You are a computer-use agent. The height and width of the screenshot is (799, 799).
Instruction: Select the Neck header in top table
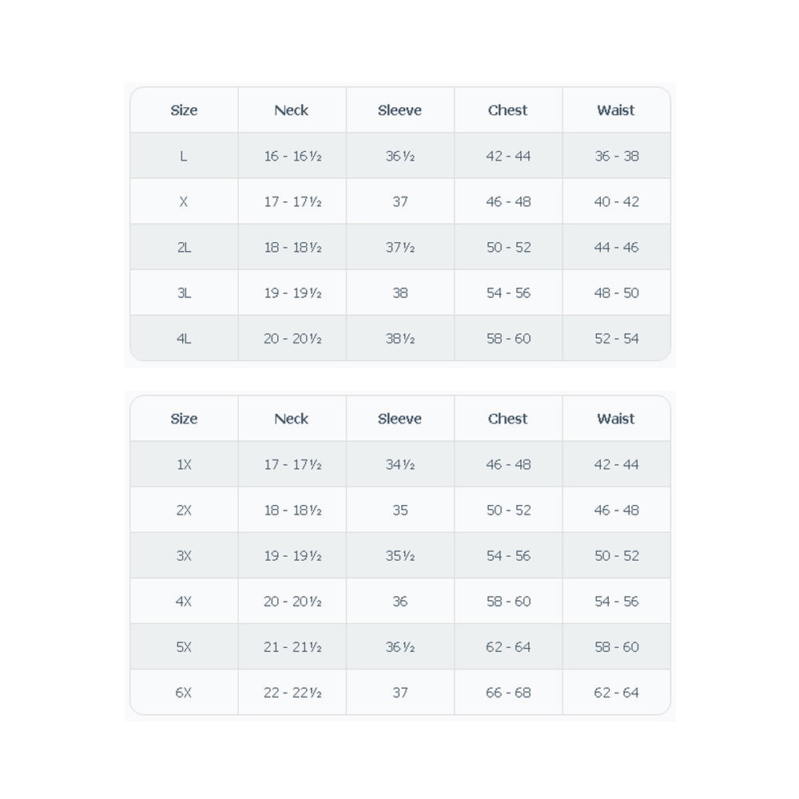pyautogui.click(x=292, y=110)
